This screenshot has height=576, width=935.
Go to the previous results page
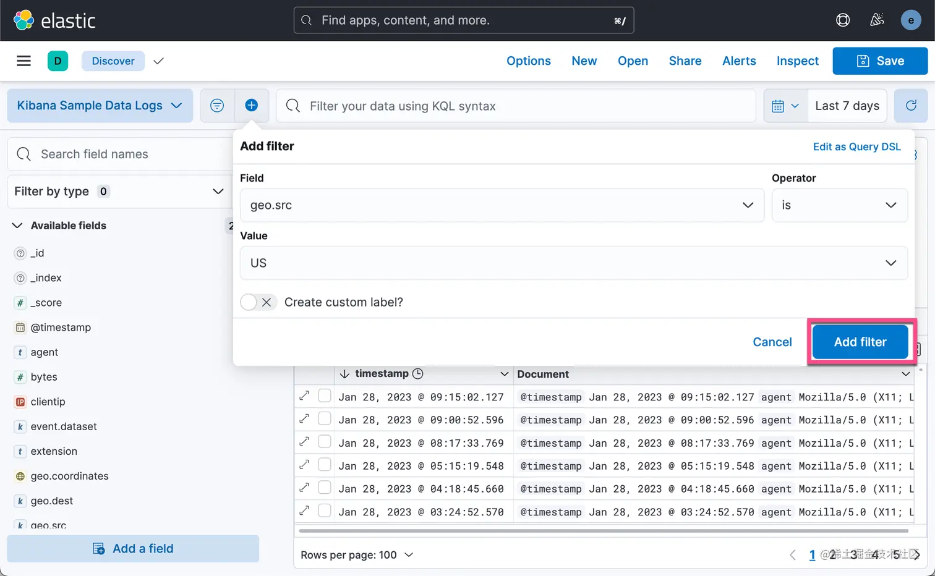793,555
